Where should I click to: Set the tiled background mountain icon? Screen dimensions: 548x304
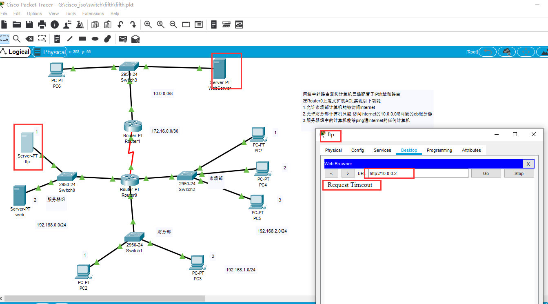(x=543, y=52)
